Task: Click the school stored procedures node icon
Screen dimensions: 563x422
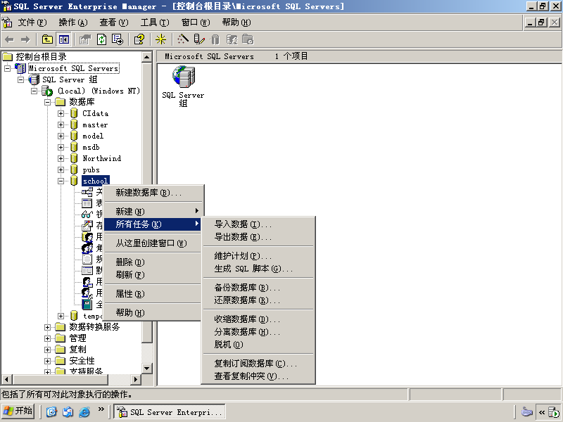Action: pyautogui.click(x=87, y=225)
